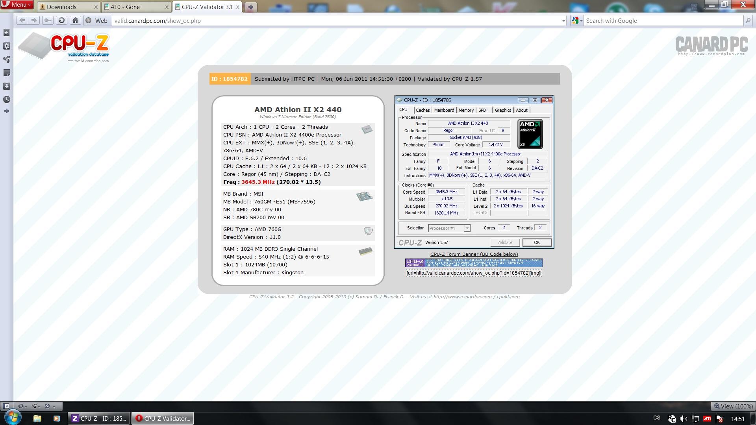Open the Bookmarks panel in sidebar
The image size is (756, 425).
point(6,33)
